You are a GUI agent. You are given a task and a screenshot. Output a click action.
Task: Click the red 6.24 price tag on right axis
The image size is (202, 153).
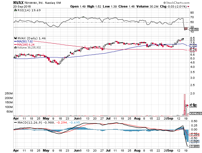(193, 50)
